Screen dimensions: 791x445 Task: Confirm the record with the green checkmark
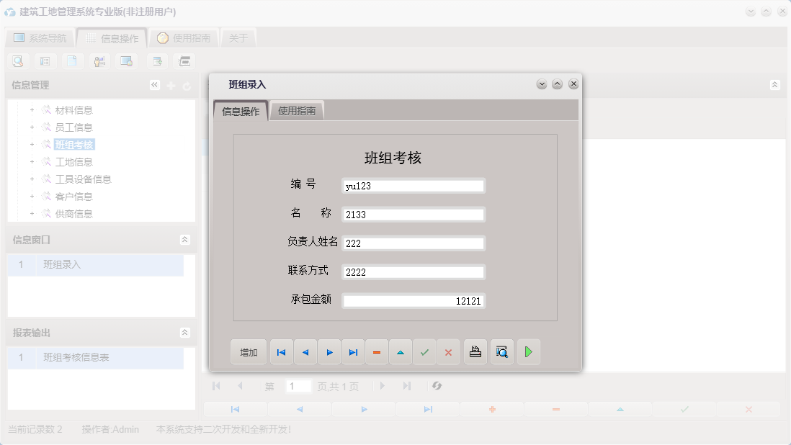tap(424, 351)
